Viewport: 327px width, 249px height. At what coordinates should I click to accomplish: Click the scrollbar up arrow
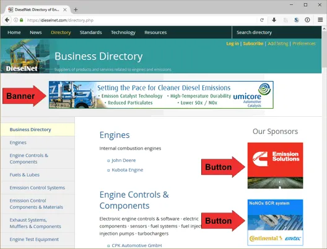click(x=325, y=29)
